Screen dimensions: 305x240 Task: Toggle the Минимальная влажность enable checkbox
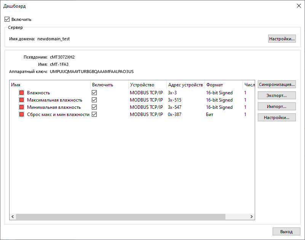coord(94,107)
